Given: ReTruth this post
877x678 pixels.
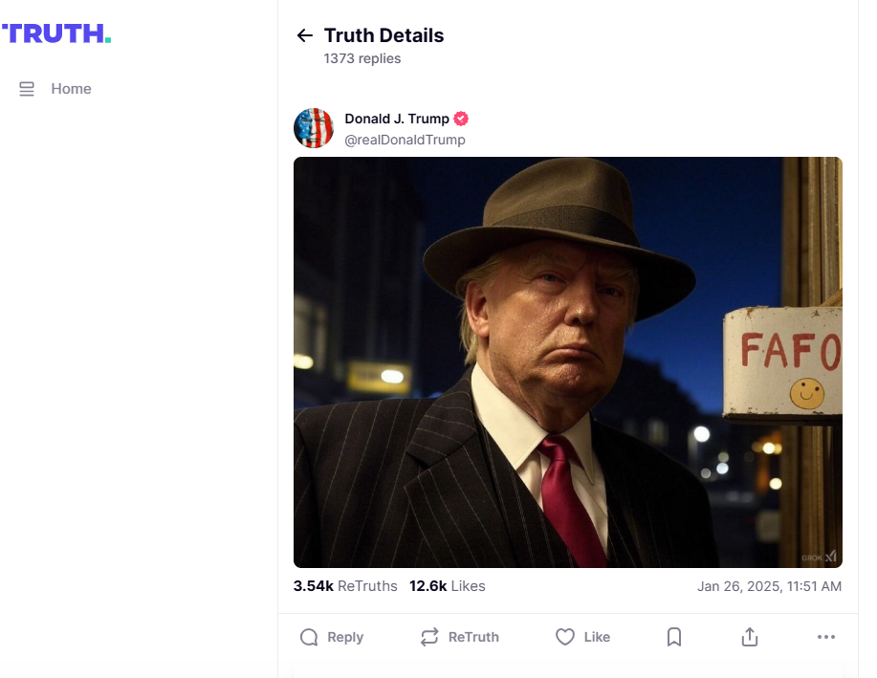Looking at the screenshot, I should tap(460, 637).
